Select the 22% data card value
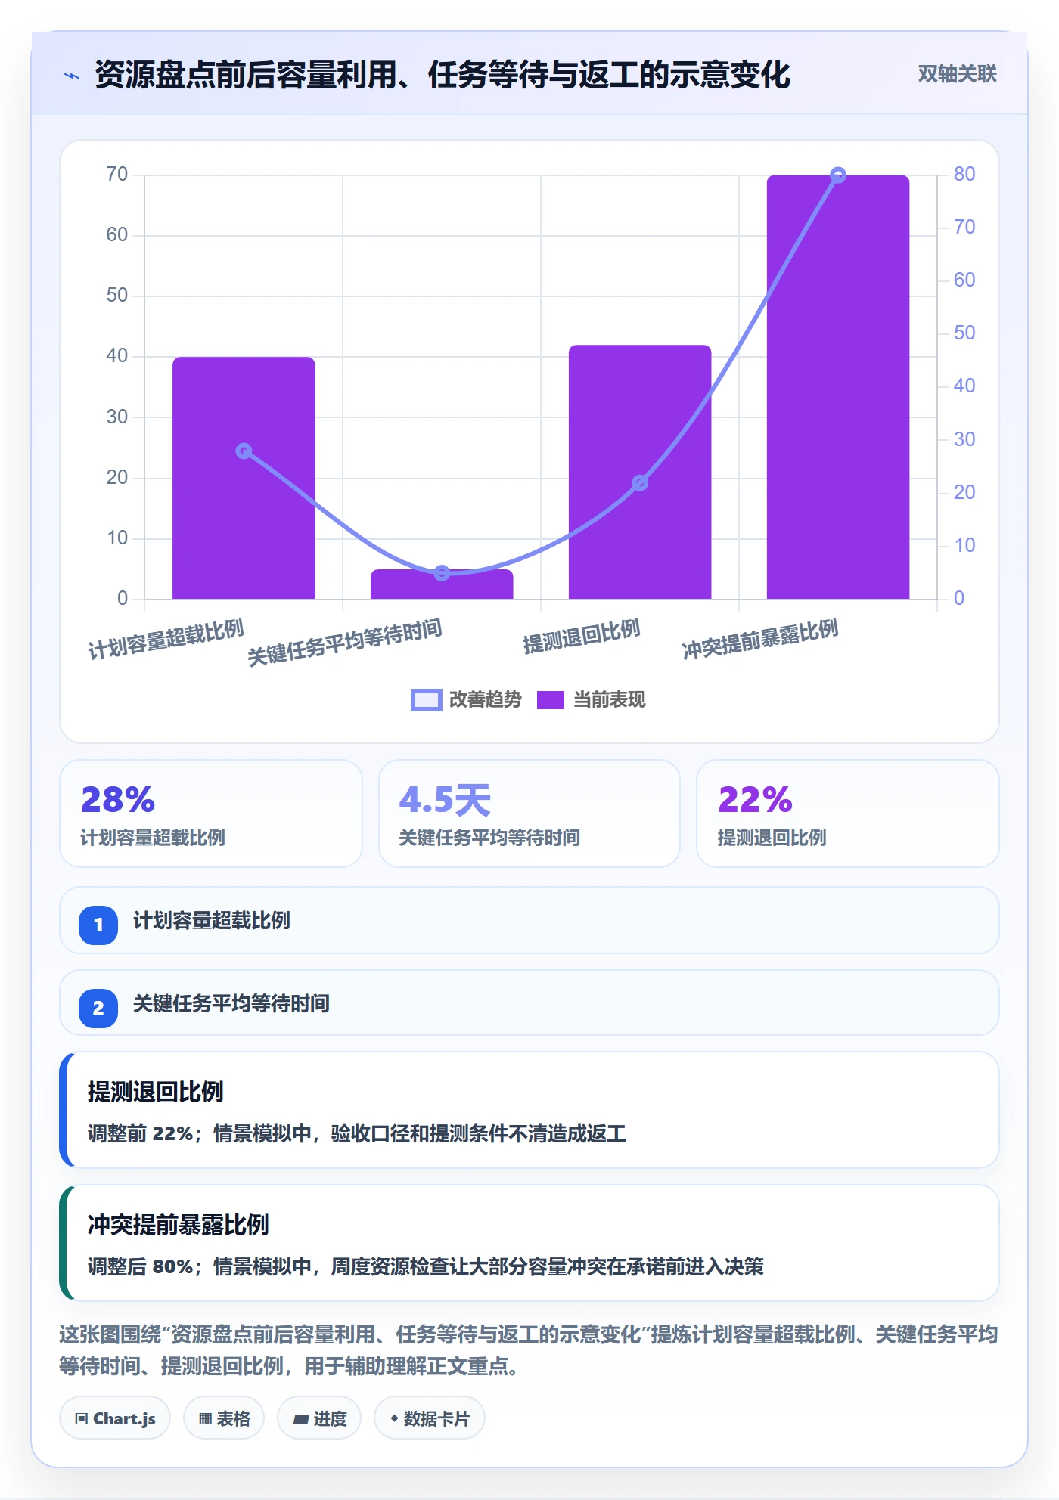This screenshot has width=1059, height=1500. point(755,800)
